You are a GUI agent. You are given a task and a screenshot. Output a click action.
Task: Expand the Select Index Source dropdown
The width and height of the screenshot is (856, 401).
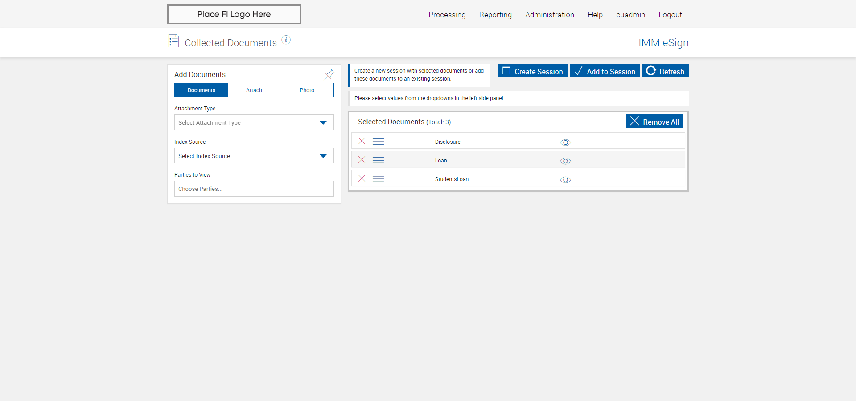254,156
